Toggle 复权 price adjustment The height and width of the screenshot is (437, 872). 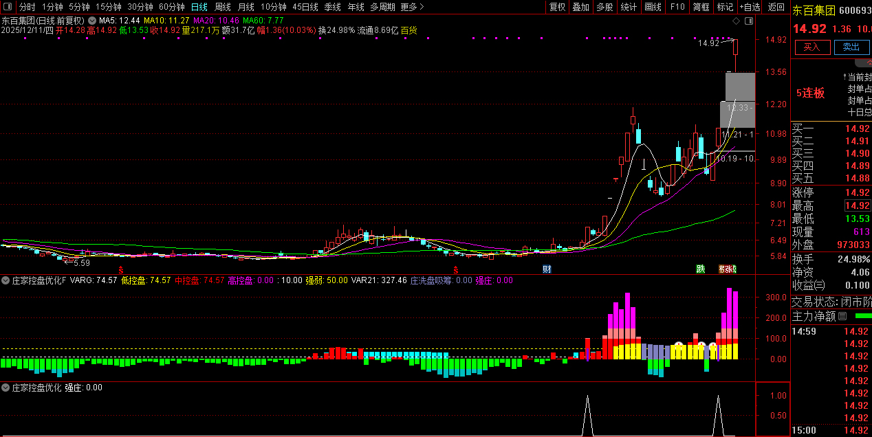(557, 7)
